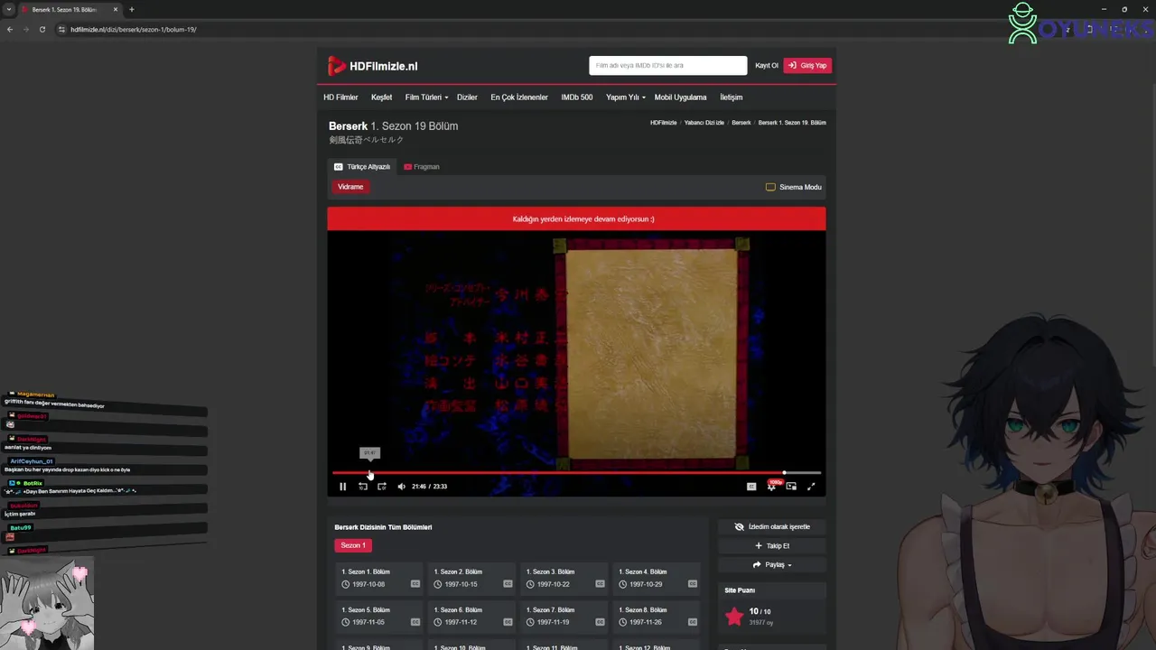This screenshot has width=1156, height=650.
Task: Open 1. Sezon 8. Bölüm episode
Action: [x=657, y=616]
